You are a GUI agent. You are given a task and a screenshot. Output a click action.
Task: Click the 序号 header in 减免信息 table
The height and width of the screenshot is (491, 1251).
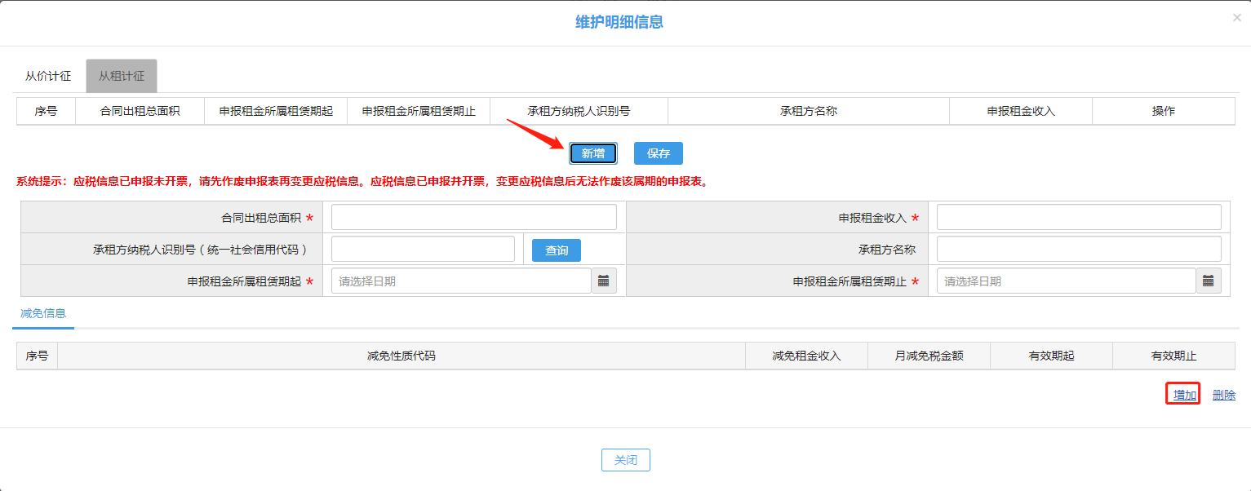tap(38, 356)
